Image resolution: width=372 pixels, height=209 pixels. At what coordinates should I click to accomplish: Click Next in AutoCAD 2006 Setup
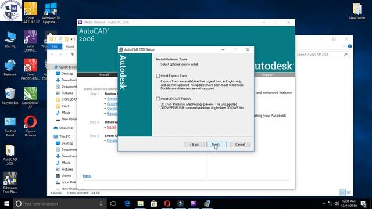pyautogui.click(x=216, y=145)
